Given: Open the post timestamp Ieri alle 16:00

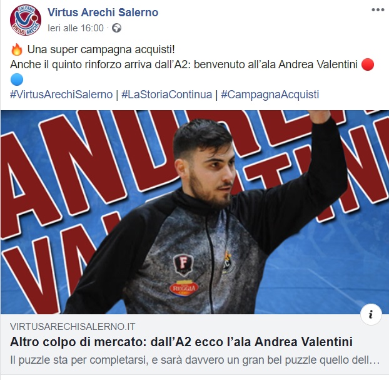Looking at the screenshot, I should pos(76,28).
